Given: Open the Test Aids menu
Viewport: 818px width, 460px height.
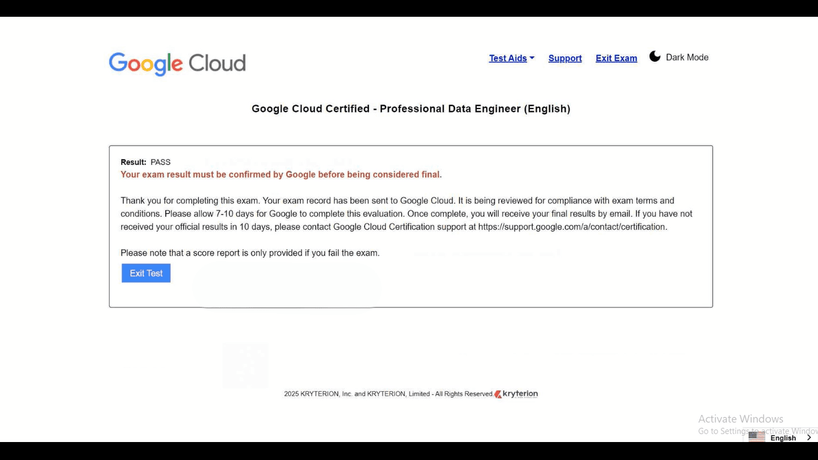Looking at the screenshot, I should (508, 58).
